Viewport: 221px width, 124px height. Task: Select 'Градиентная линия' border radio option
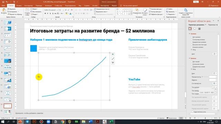(198, 67)
